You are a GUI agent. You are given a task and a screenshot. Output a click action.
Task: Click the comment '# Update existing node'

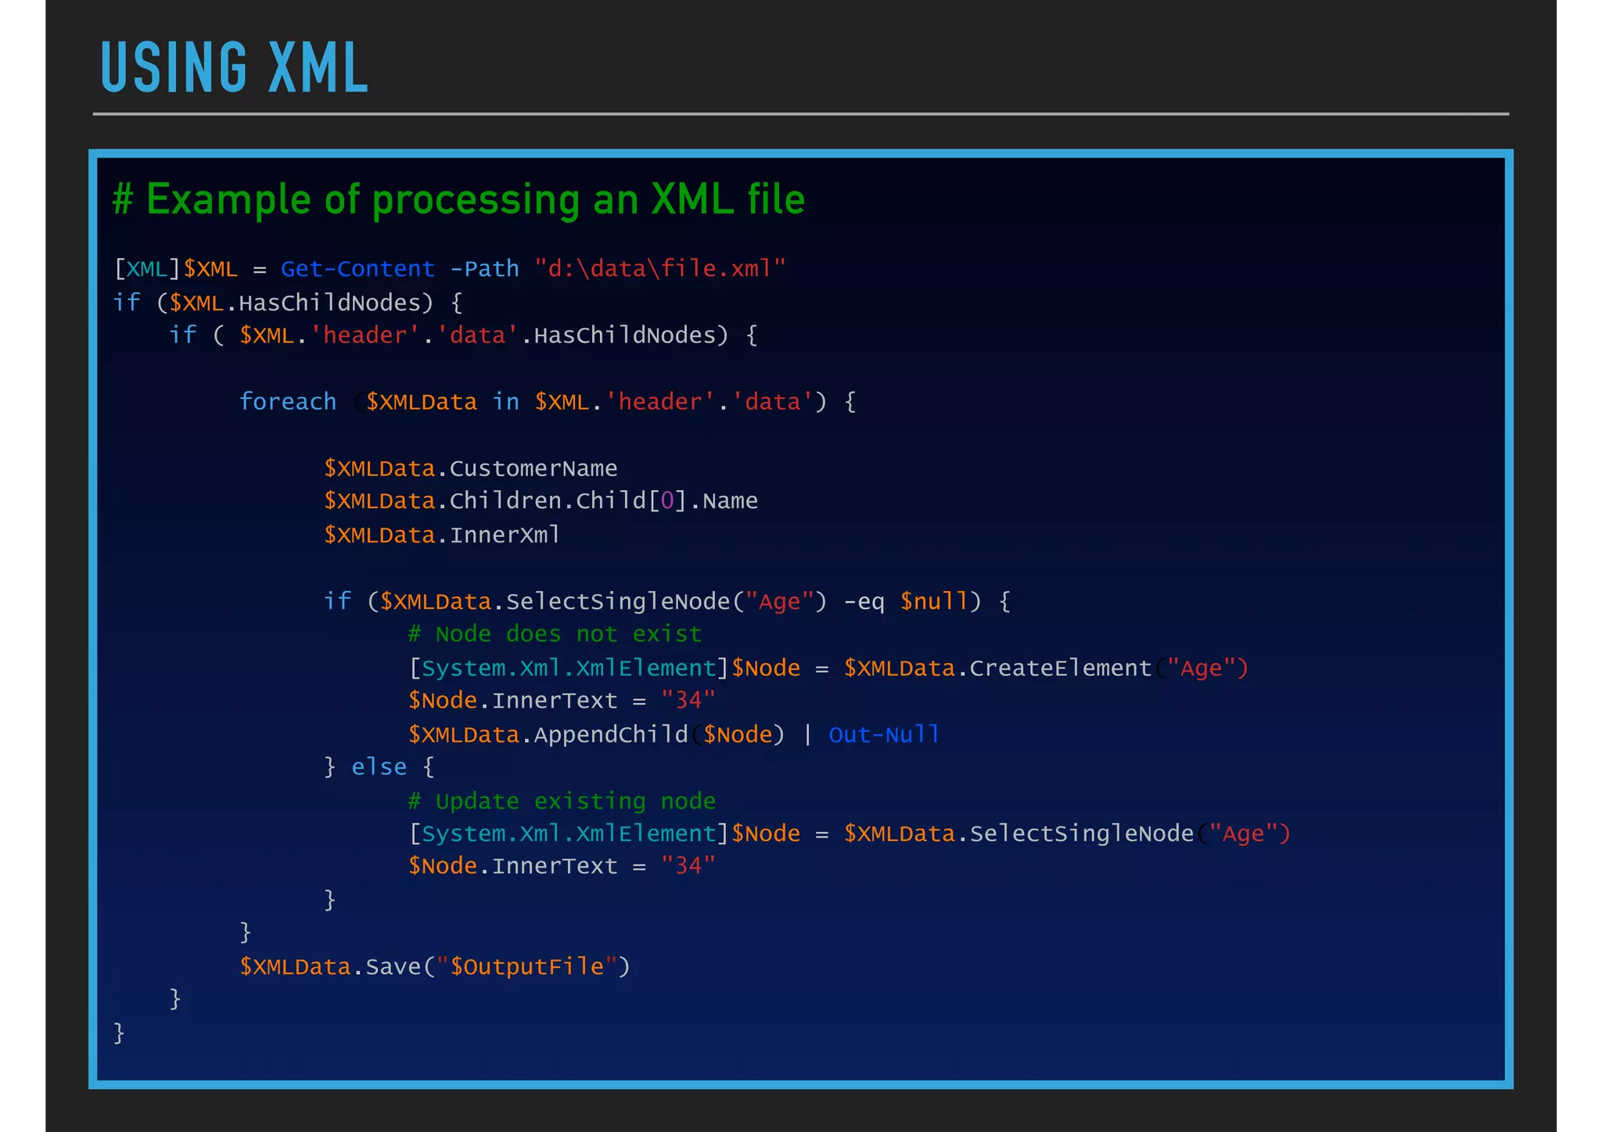562,801
